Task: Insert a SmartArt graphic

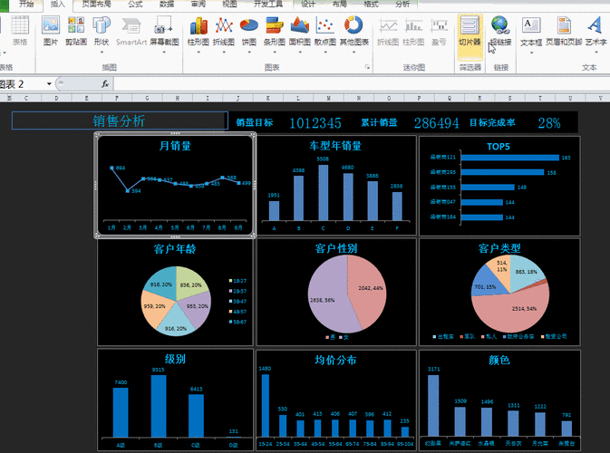Action: (x=131, y=32)
